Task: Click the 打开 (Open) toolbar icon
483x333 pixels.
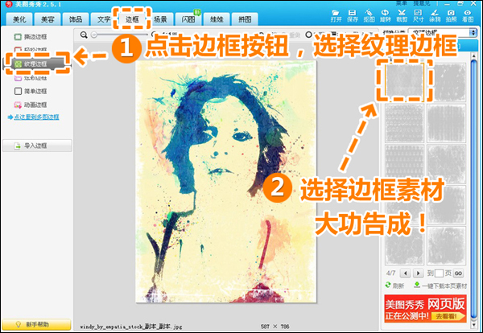Action: click(336, 15)
